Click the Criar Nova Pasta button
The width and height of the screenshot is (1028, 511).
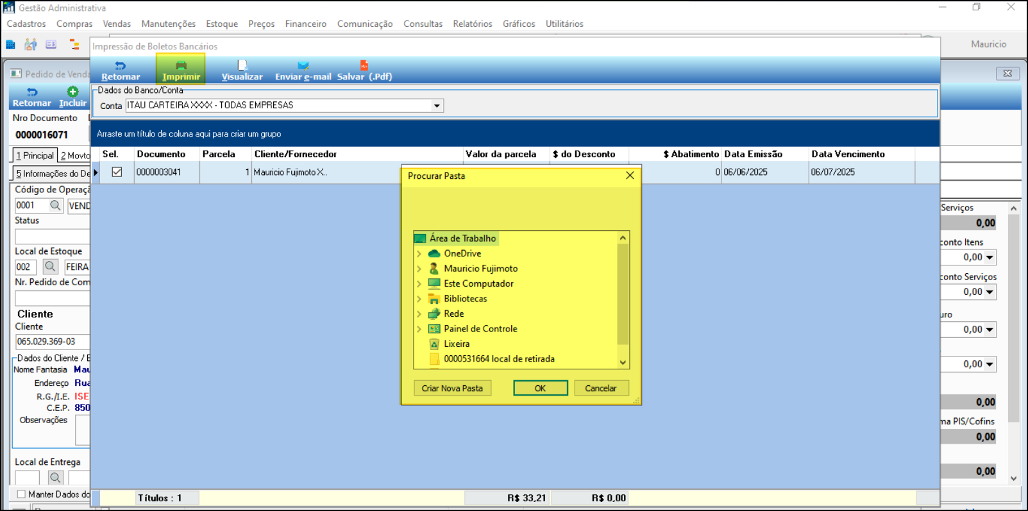(452, 388)
